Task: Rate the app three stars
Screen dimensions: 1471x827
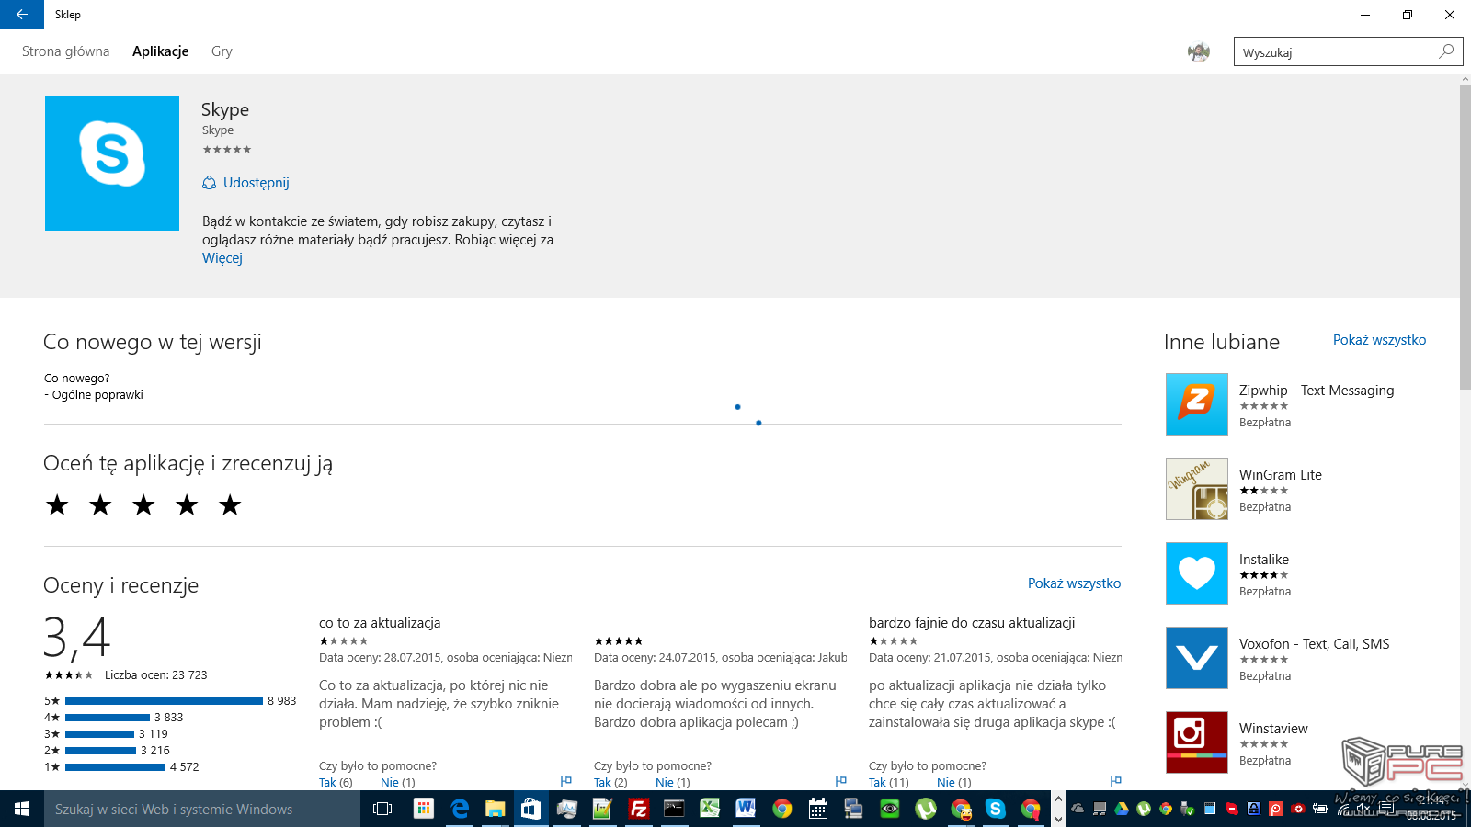Action: click(143, 504)
